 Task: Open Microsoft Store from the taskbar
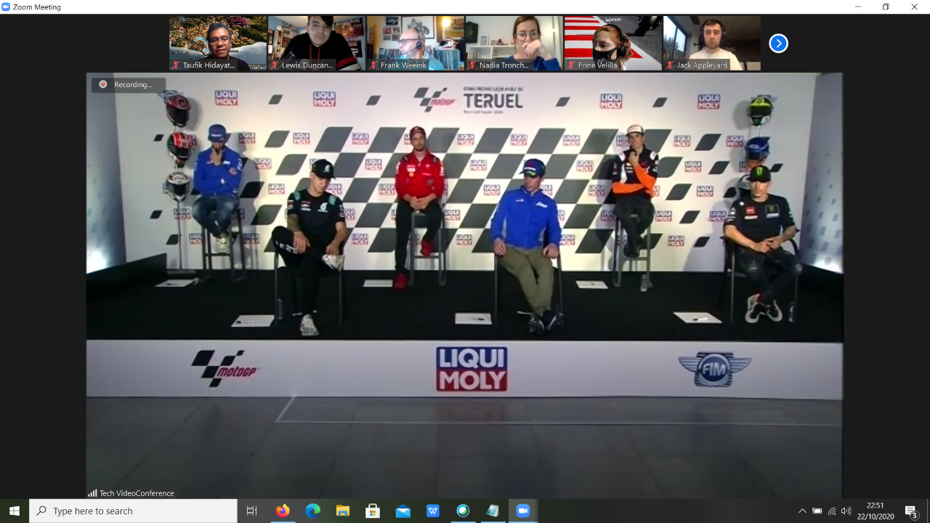click(x=373, y=511)
